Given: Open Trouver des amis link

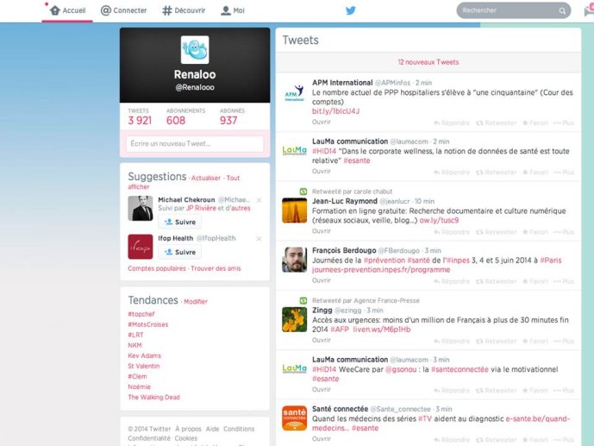Looking at the screenshot, I should tap(216, 268).
